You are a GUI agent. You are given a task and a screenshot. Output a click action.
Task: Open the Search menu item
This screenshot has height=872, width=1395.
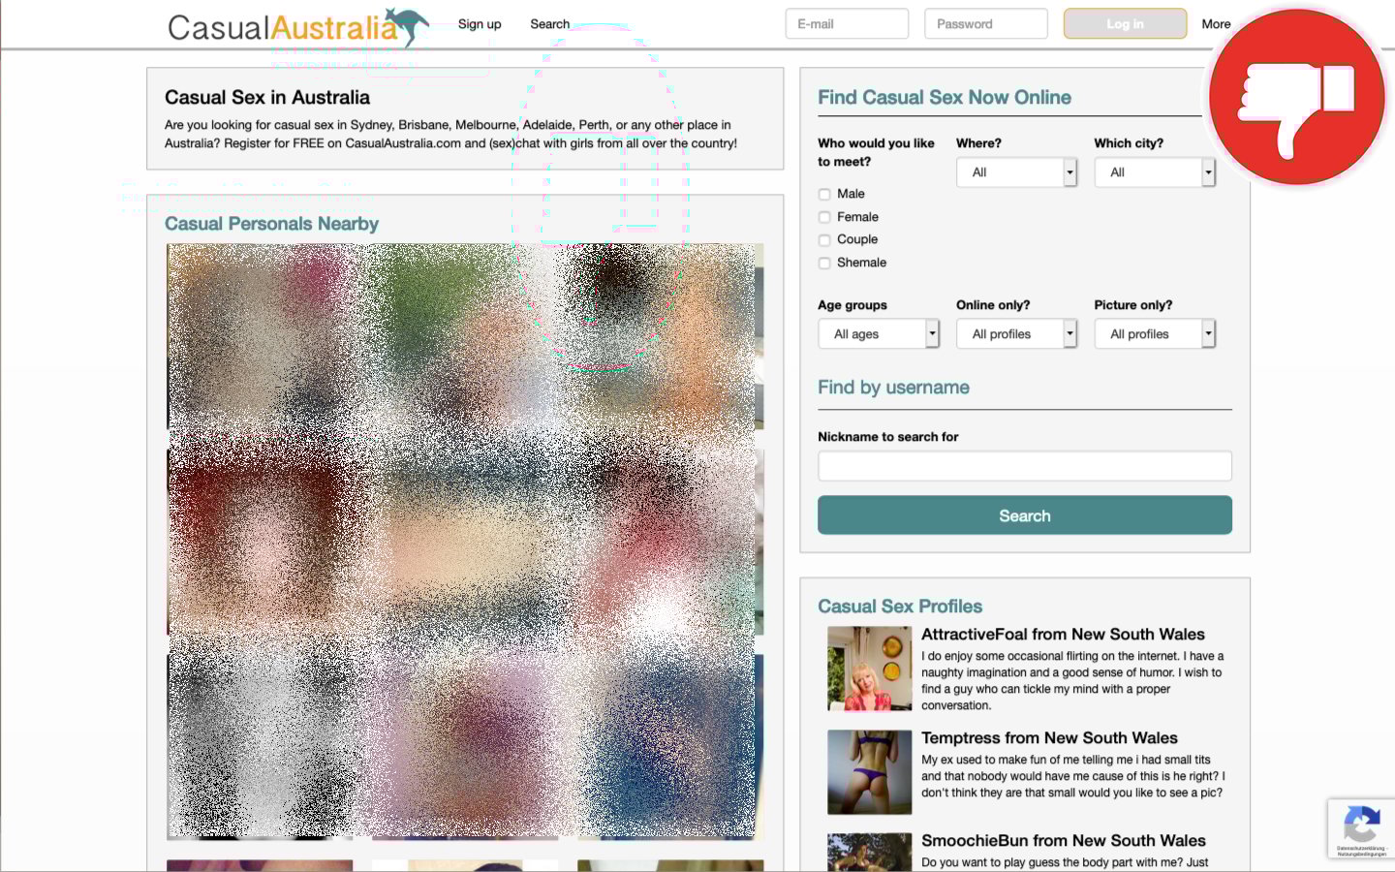point(549,24)
